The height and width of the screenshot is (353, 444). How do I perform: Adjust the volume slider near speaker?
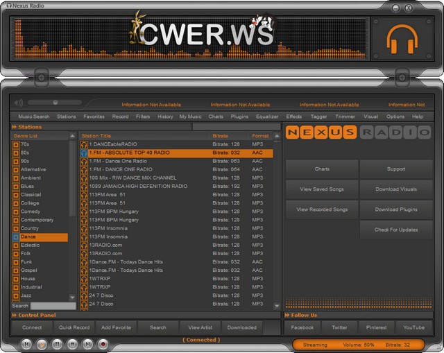pos(55,103)
